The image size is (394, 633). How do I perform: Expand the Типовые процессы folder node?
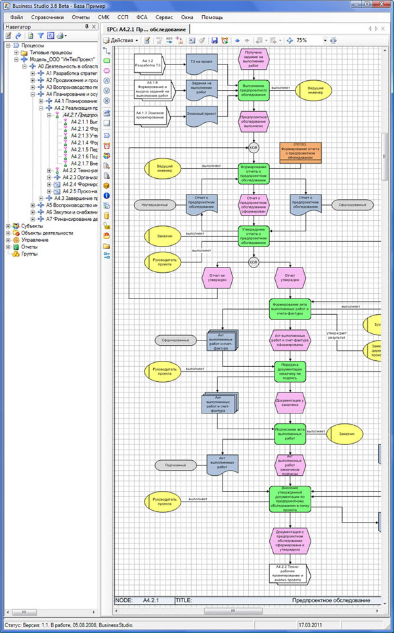[16, 53]
